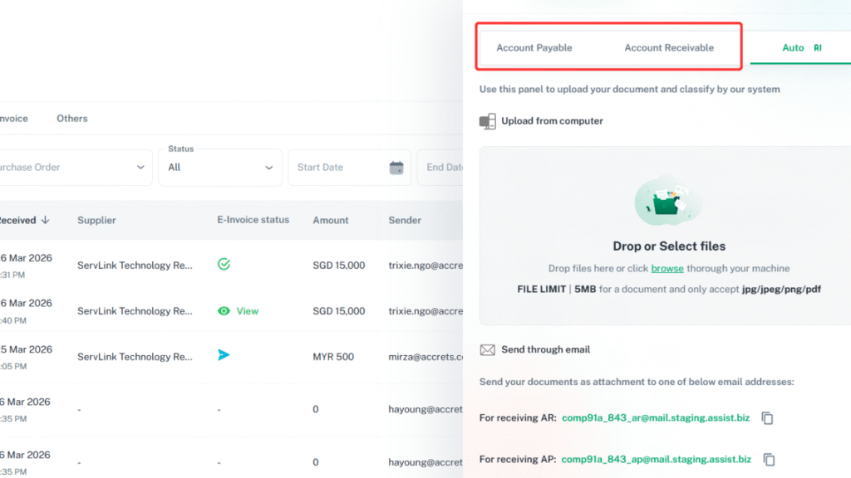Click the End Date input field
Screen dimensions: 851x478
click(x=449, y=167)
